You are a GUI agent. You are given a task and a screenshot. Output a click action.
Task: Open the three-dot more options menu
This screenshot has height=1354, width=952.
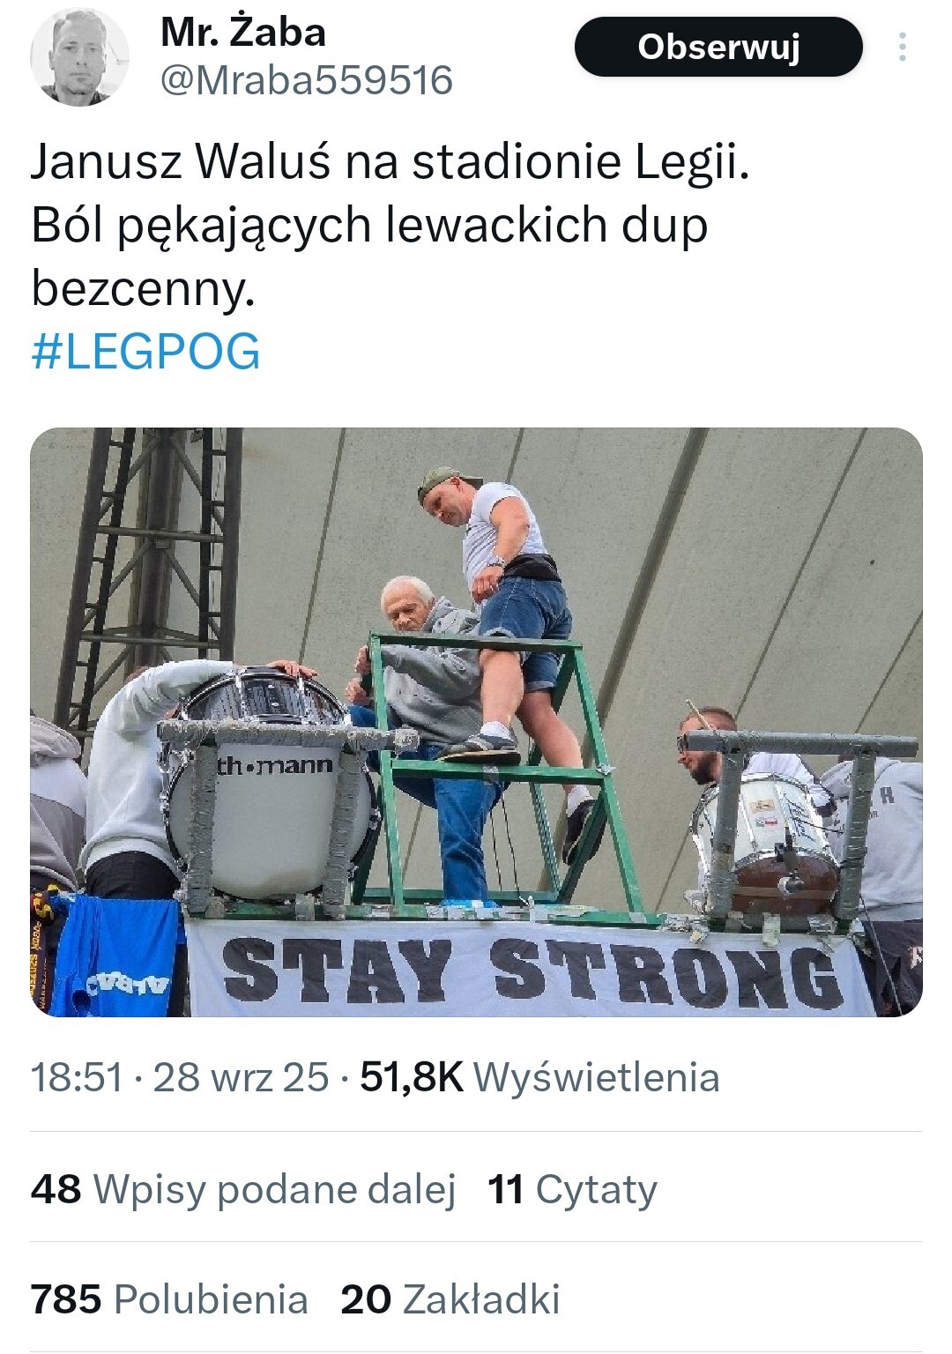(902, 47)
